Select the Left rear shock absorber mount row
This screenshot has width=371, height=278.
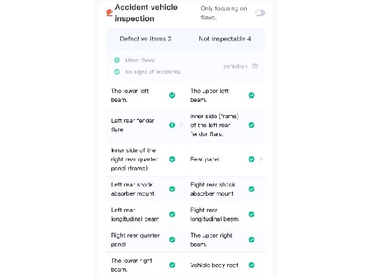146,189
